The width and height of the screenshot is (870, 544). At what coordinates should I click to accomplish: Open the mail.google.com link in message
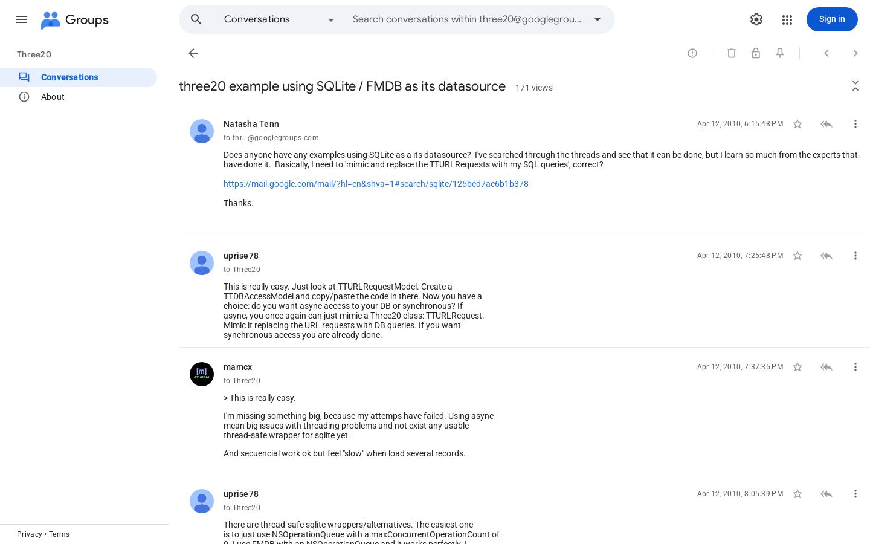(x=376, y=184)
